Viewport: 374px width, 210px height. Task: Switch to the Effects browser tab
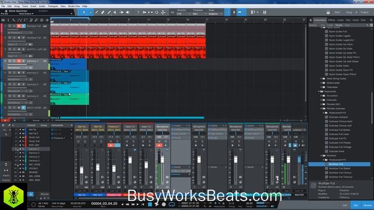click(331, 20)
